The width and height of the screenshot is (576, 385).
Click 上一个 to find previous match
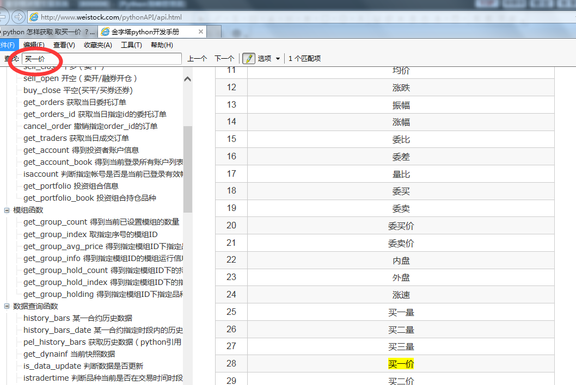pyautogui.click(x=197, y=58)
